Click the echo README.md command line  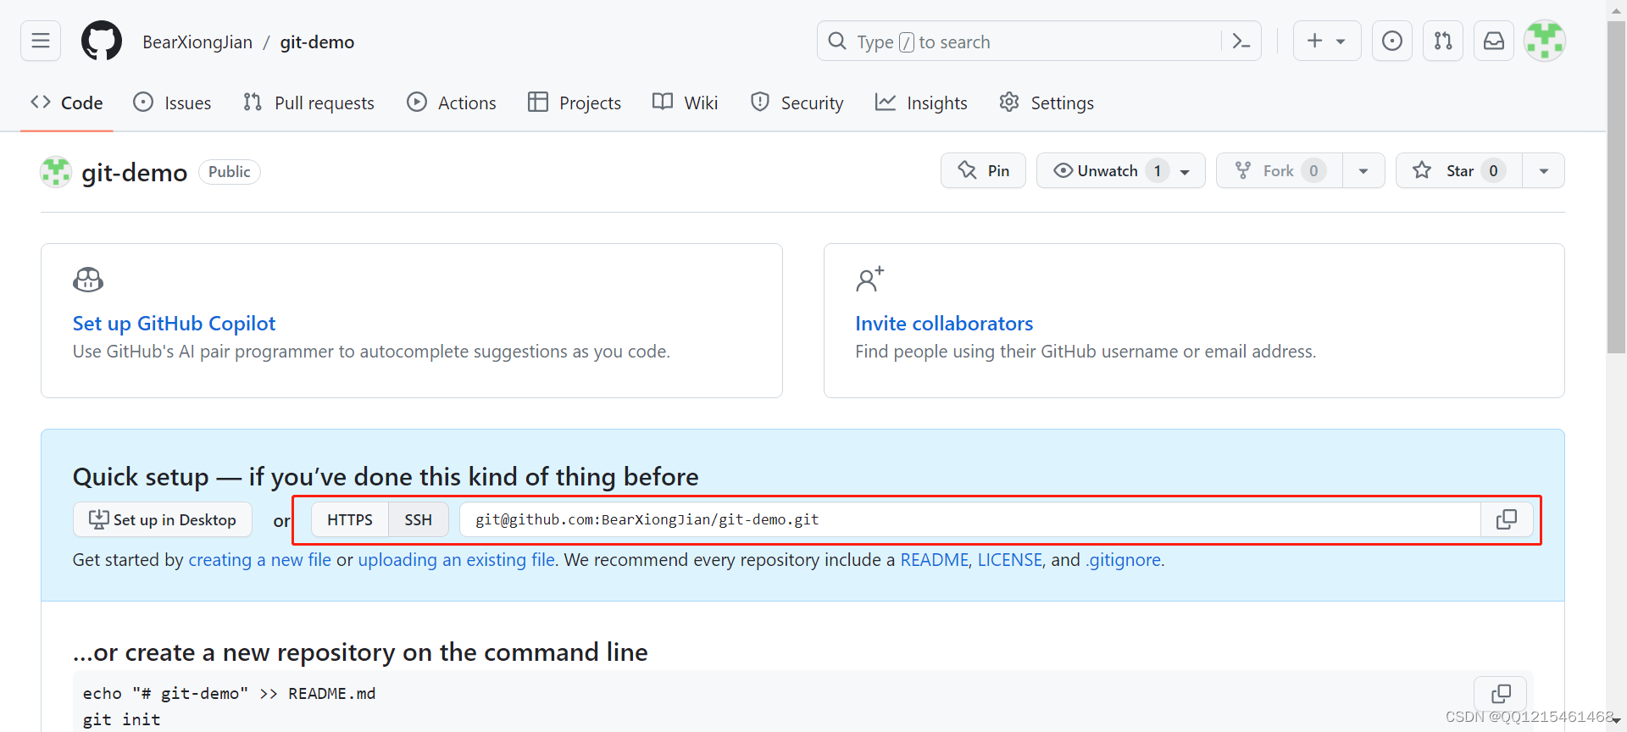(229, 694)
